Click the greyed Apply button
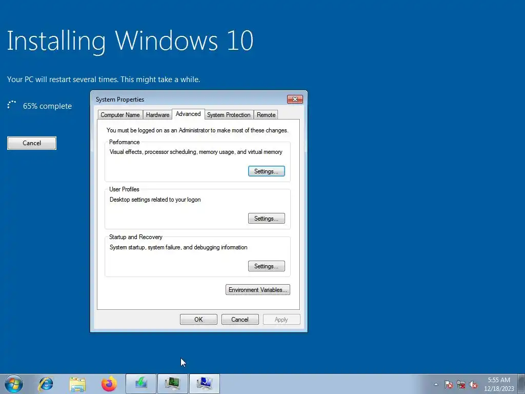This screenshot has height=394, width=525. (x=281, y=319)
